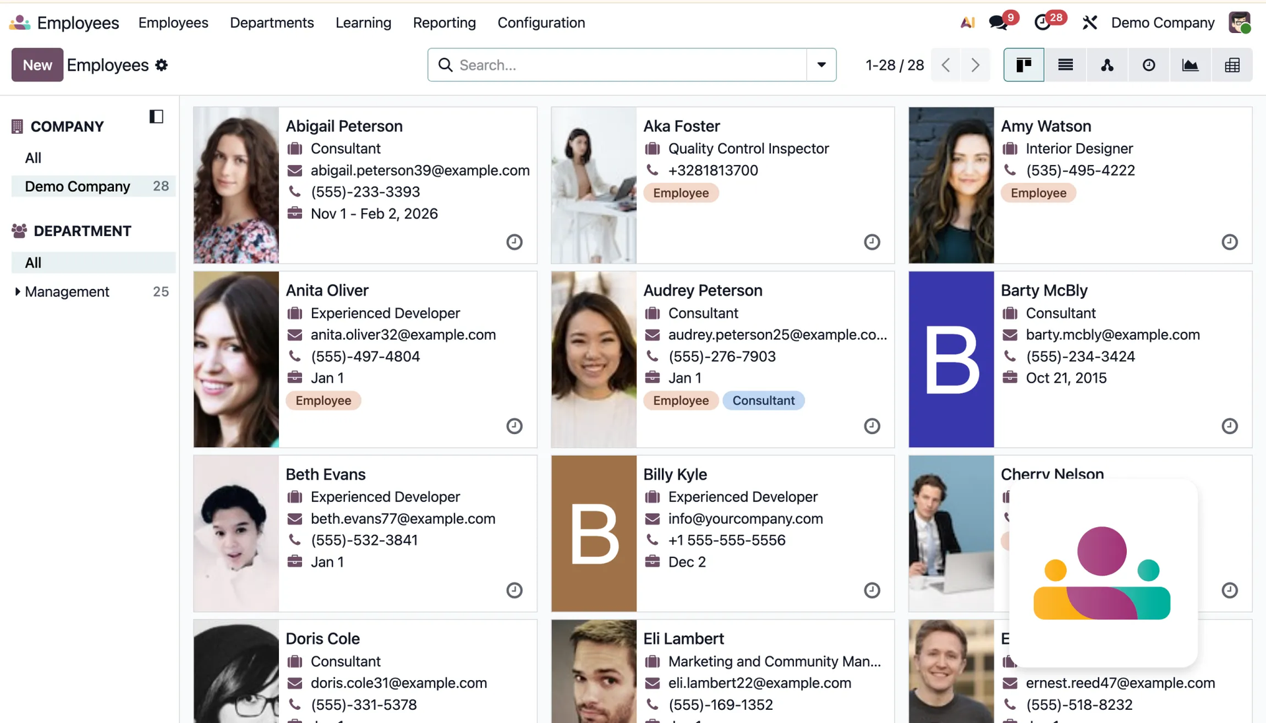
Task: Open Eli Lambert's employee name
Action: (x=684, y=639)
